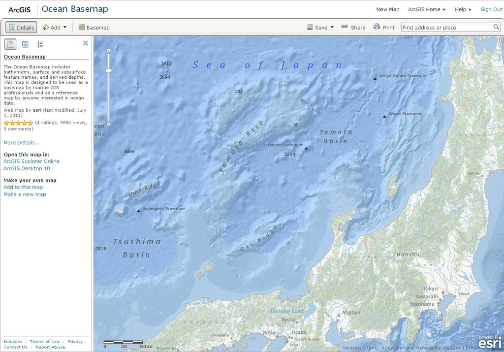Click the Sea of Japan label
Image resolution: width=504 pixels, height=352 pixels.
click(267, 65)
